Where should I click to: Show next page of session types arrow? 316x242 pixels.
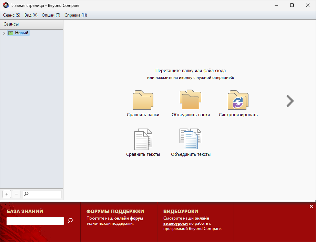[290, 101]
